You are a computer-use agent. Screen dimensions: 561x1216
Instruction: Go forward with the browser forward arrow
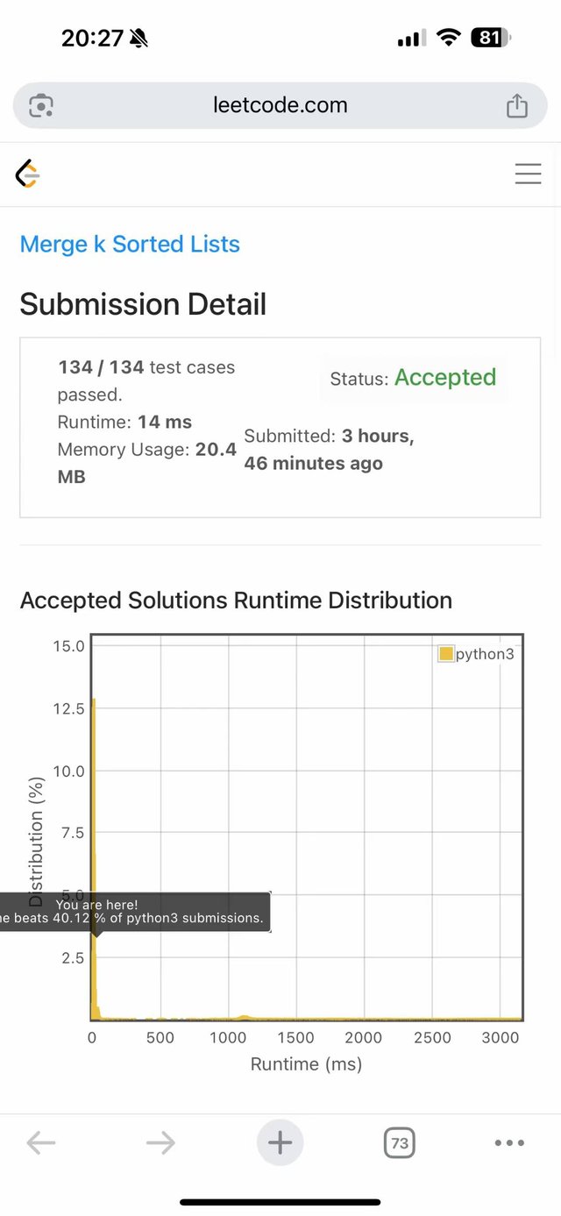160,1142
